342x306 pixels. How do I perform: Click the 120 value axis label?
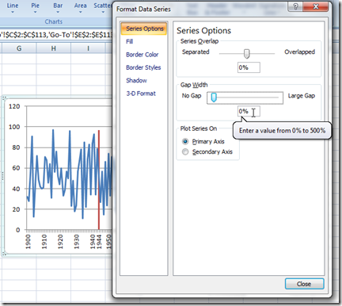tap(14, 106)
